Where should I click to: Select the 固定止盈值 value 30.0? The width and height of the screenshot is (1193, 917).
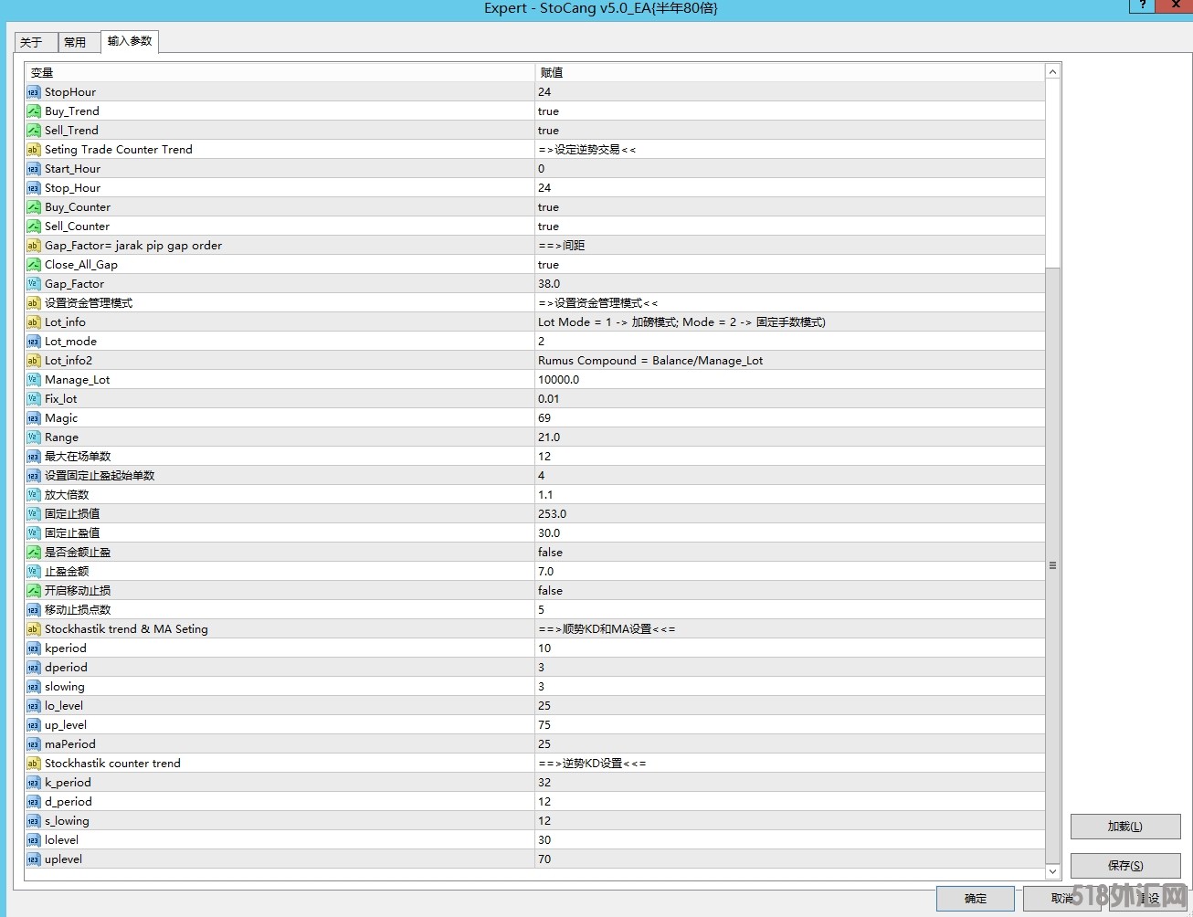coord(790,533)
